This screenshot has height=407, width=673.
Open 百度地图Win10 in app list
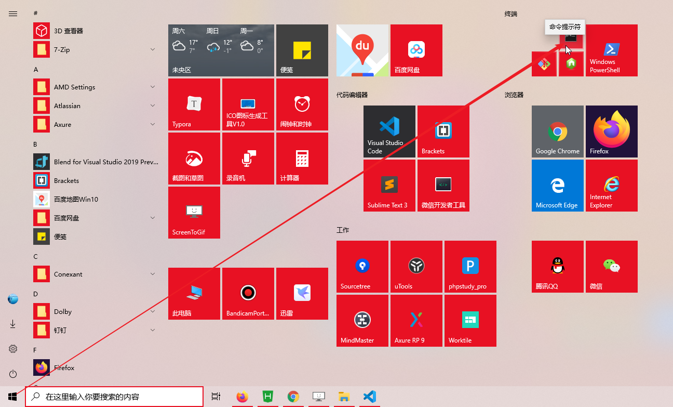point(96,199)
